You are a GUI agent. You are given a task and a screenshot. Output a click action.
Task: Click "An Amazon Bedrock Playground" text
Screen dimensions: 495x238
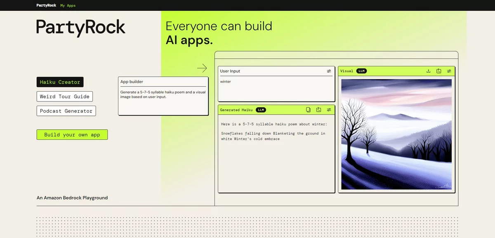coord(72,198)
